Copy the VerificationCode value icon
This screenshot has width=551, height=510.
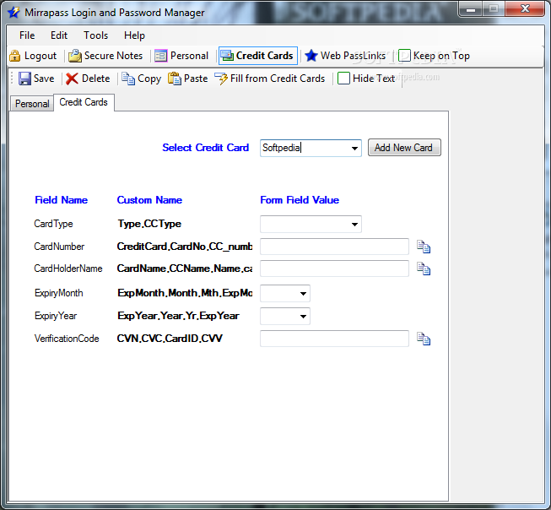[424, 339]
